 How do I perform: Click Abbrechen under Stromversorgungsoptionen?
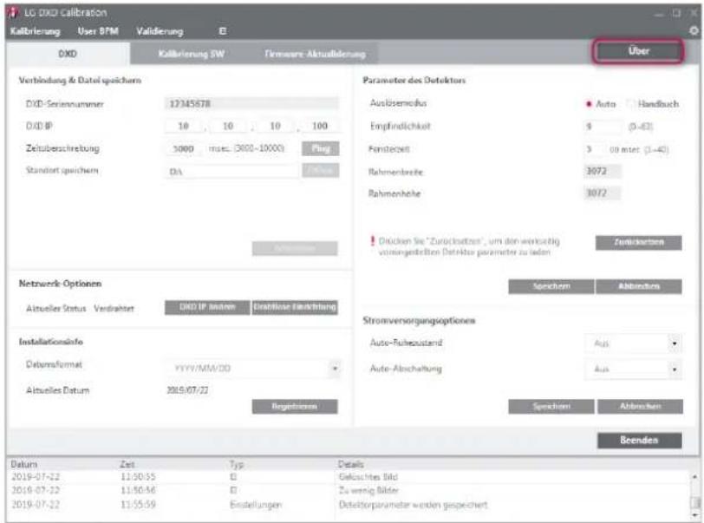point(640,406)
